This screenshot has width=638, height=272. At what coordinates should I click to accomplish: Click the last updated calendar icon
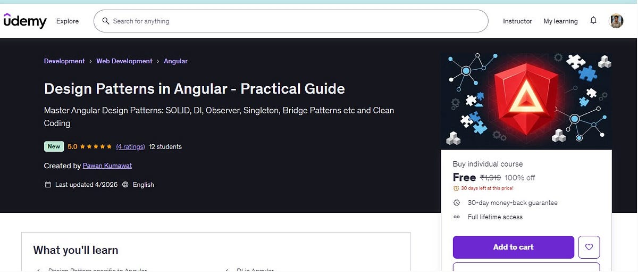(48, 185)
